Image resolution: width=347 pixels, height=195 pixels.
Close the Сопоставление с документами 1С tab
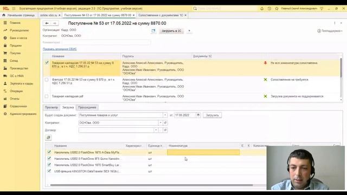pos(185,15)
